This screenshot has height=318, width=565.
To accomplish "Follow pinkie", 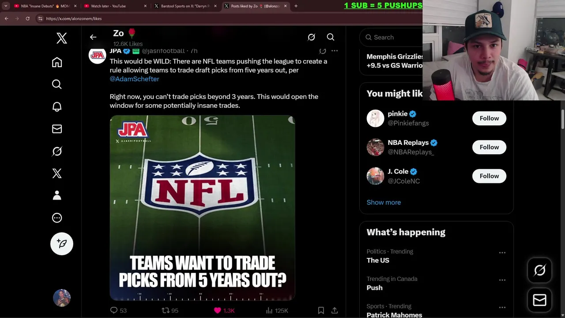I will [489, 118].
